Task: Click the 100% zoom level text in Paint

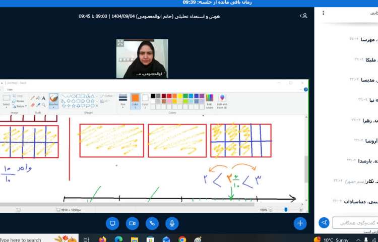Action: (264, 210)
